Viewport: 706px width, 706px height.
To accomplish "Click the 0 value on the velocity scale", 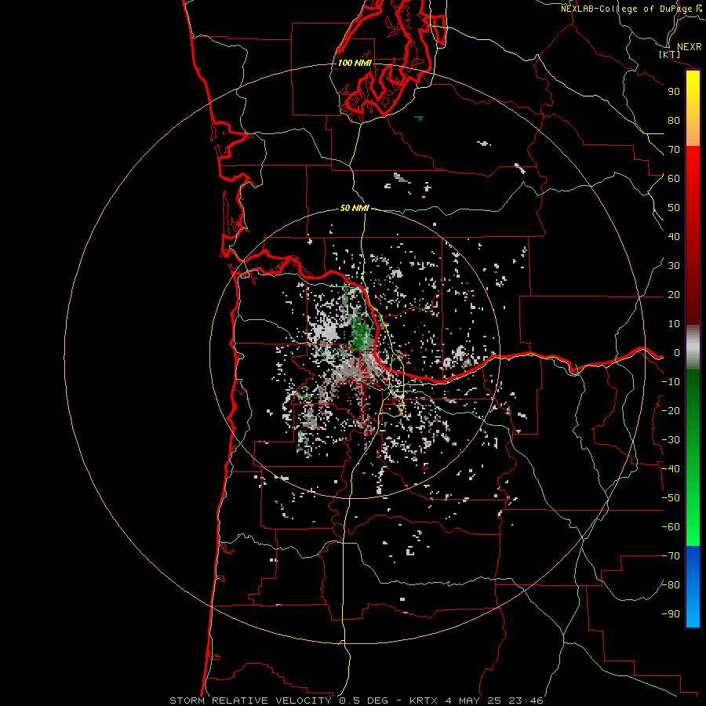I will [677, 353].
